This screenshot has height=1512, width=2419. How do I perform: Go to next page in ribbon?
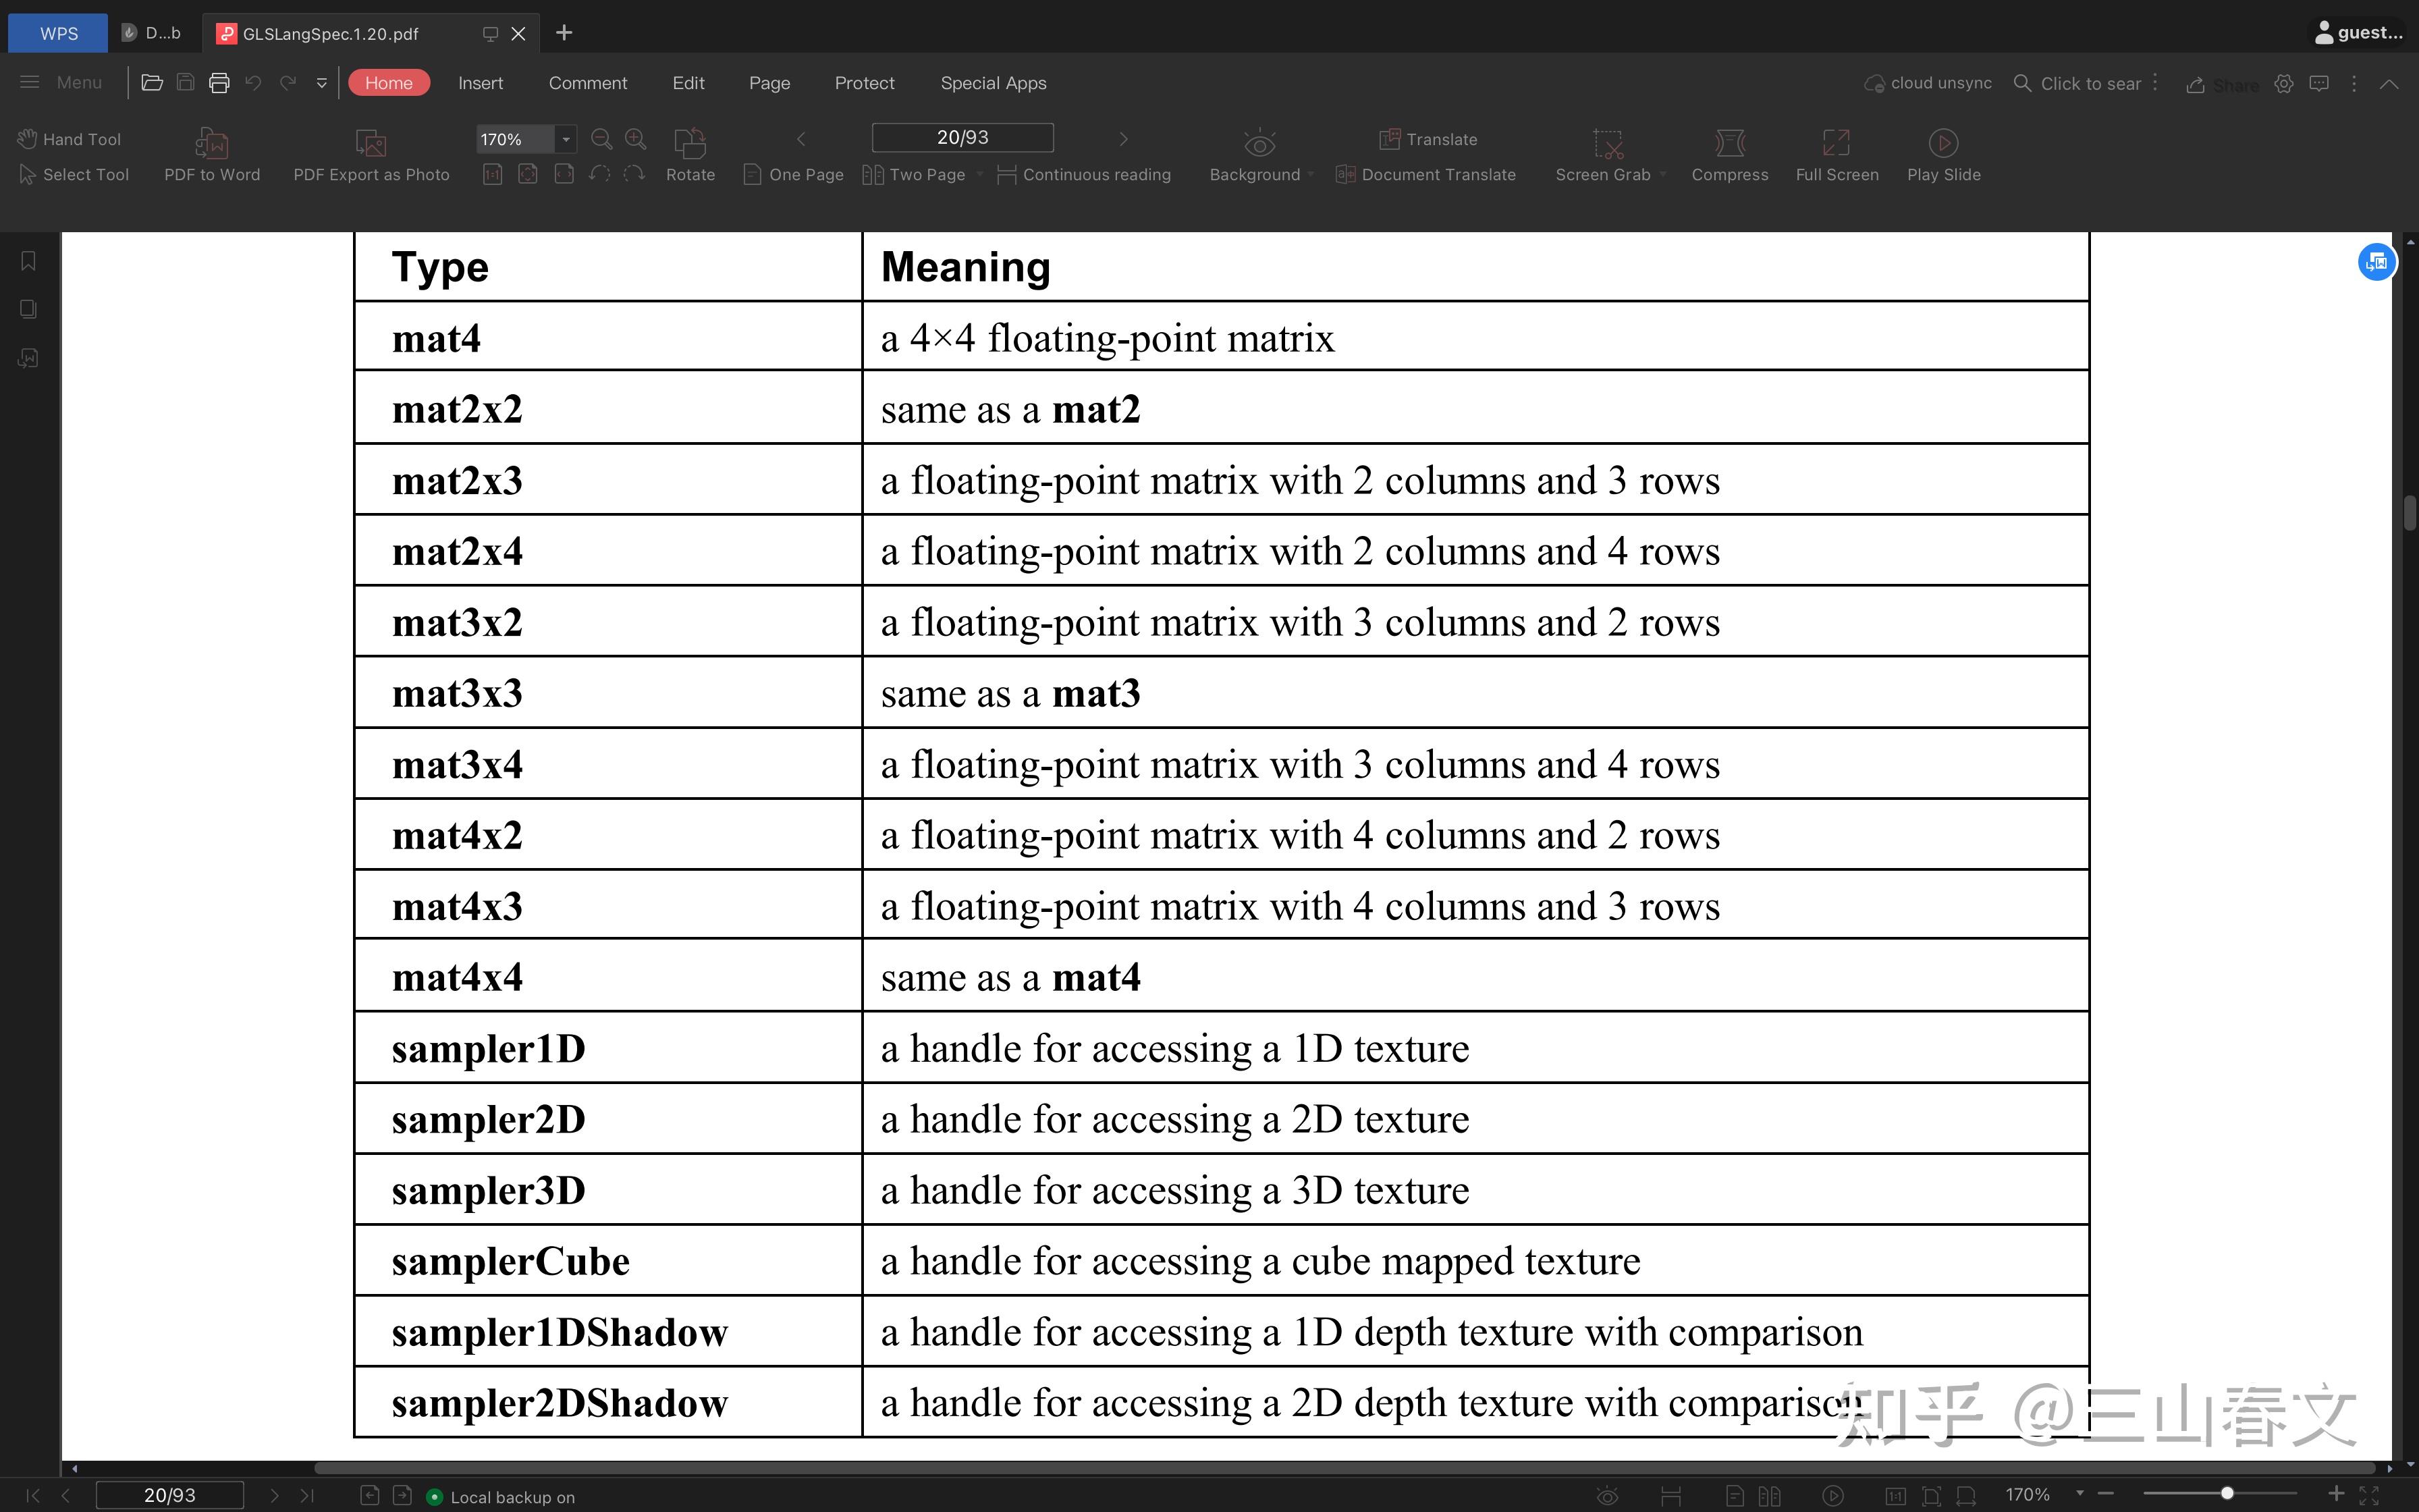(x=1122, y=139)
